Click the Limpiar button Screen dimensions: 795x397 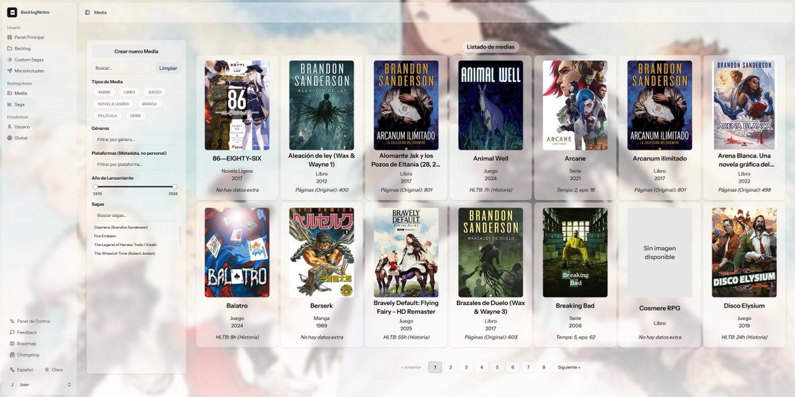pos(168,68)
